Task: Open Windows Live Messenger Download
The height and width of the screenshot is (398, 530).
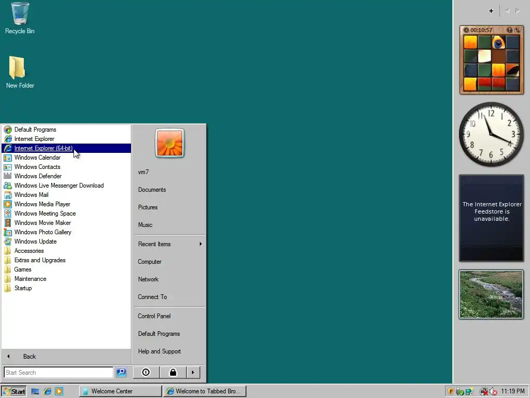Action: click(66, 186)
